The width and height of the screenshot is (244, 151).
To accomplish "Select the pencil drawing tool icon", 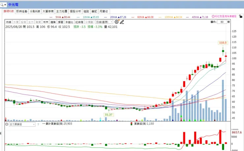I will point(122,22).
